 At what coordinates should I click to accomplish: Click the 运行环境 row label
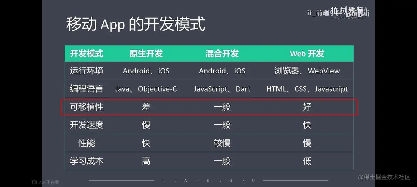click(x=87, y=71)
